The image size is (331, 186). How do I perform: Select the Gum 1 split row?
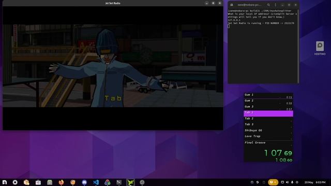tap(268, 96)
